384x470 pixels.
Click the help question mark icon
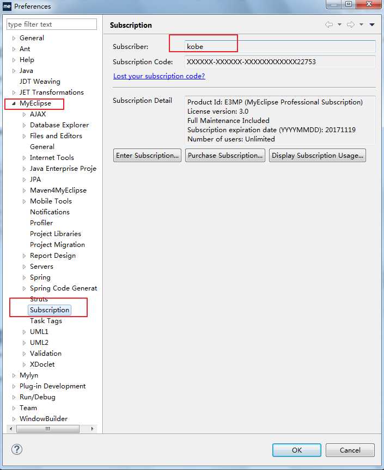pos(17,449)
